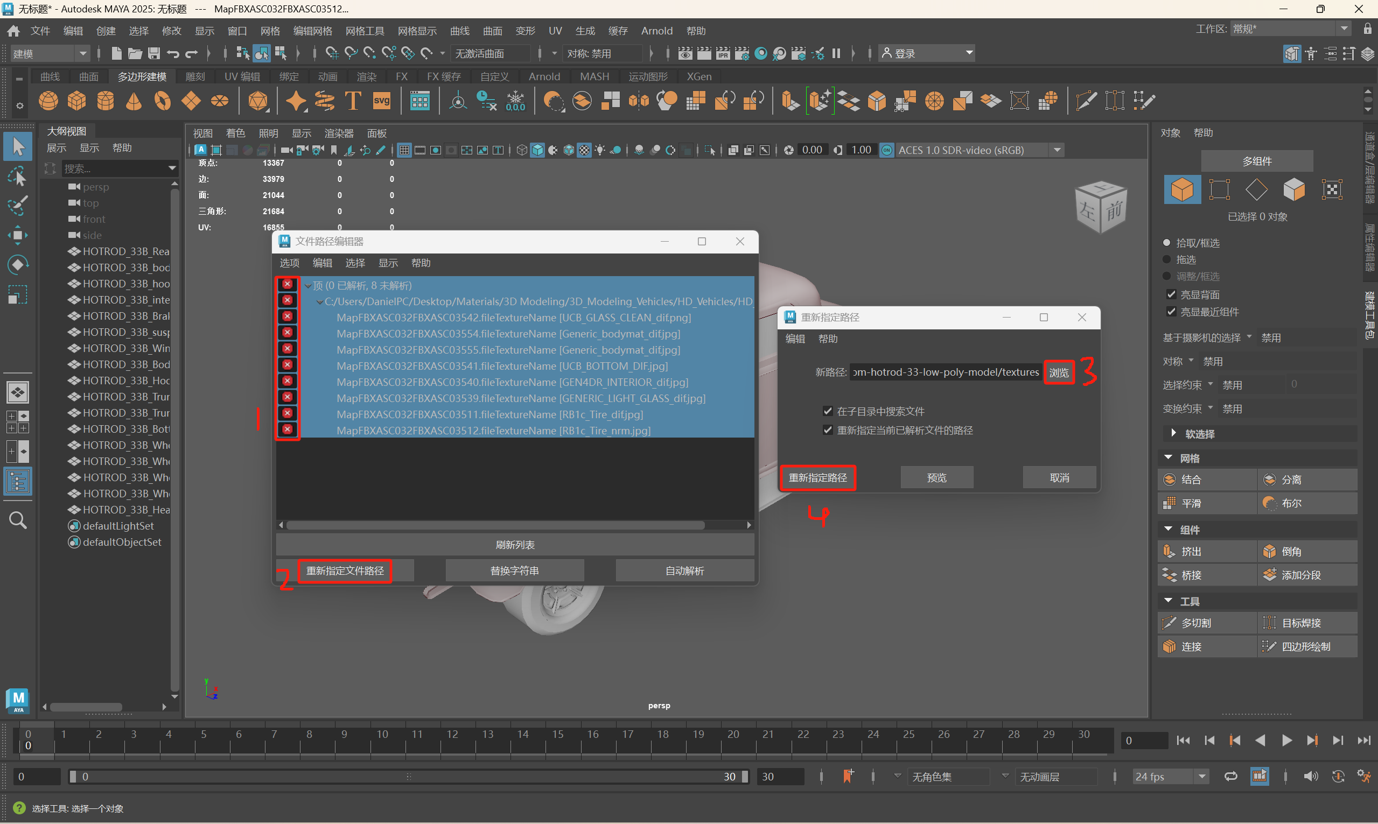The height and width of the screenshot is (824, 1378).
Task: Open the ACES 1.0 SDR-video view transform dropdown
Action: pyautogui.click(x=1057, y=151)
